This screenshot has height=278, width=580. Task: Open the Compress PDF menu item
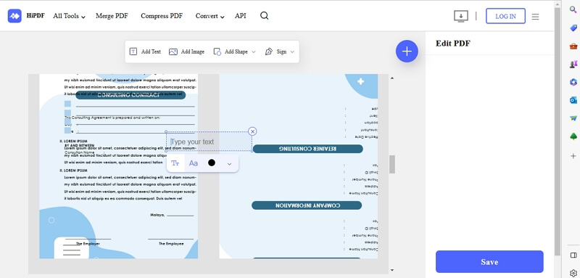point(162,16)
